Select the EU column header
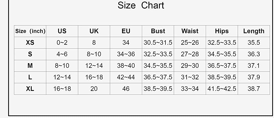The width and height of the screenshot is (274, 118). pyautogui.click(x=126, y=31)
